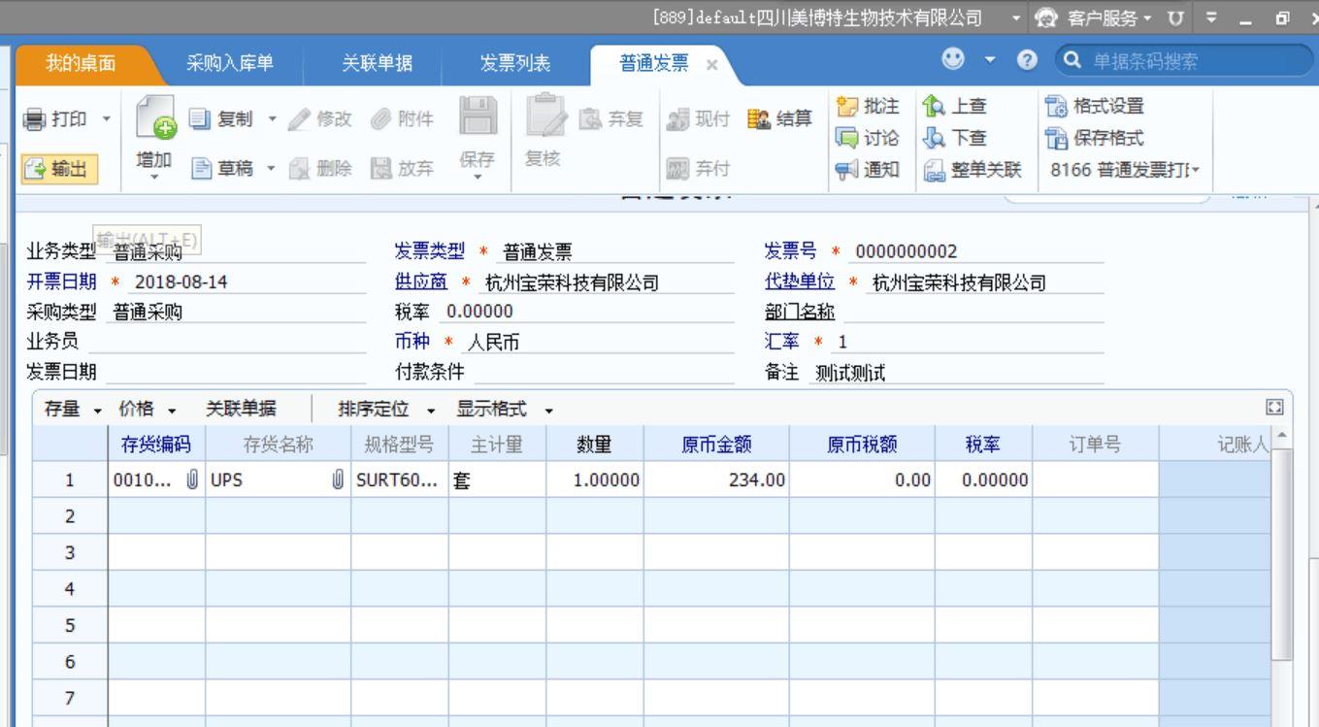Switch to the 发票列表 tab
The image size is (1319, 727).
(515, 63)
